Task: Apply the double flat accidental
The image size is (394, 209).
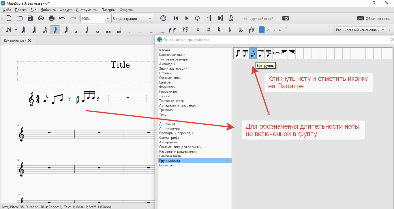Action: [241, 30]
